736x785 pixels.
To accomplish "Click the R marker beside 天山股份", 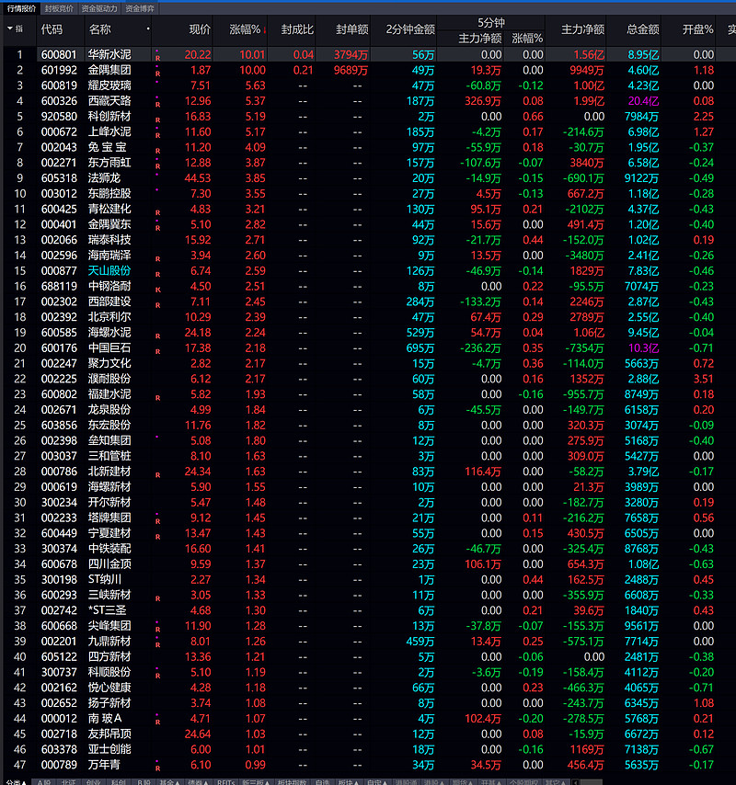I will (x=158, y=274).
